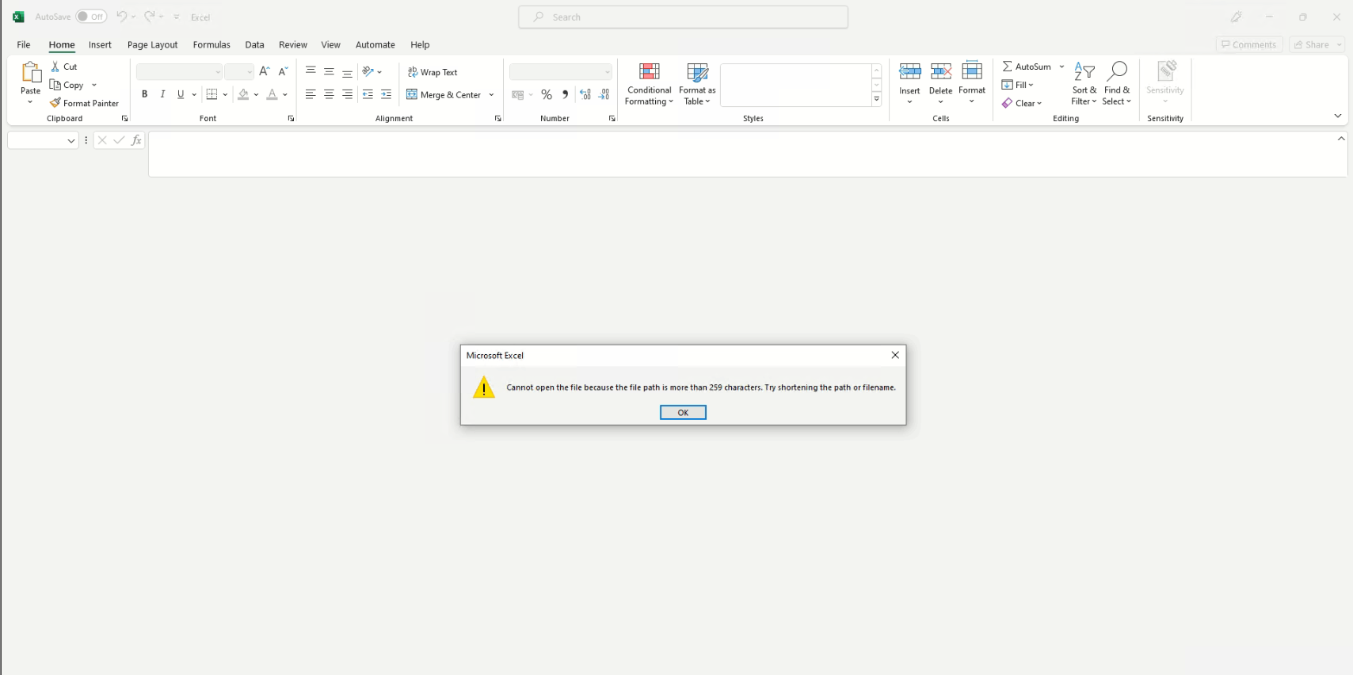Expand the Merge & Center dropdown arrow
Image resolution: width=1353 pixels, height=675 pixels.
click(x=491, y=94)
